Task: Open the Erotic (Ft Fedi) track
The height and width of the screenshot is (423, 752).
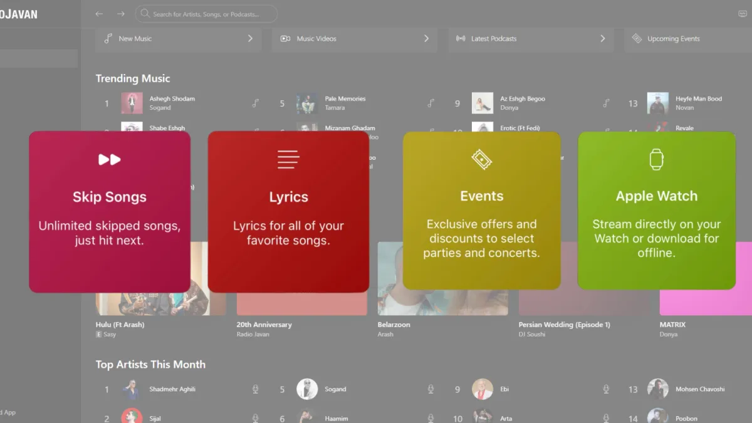Action: point(520,128)
